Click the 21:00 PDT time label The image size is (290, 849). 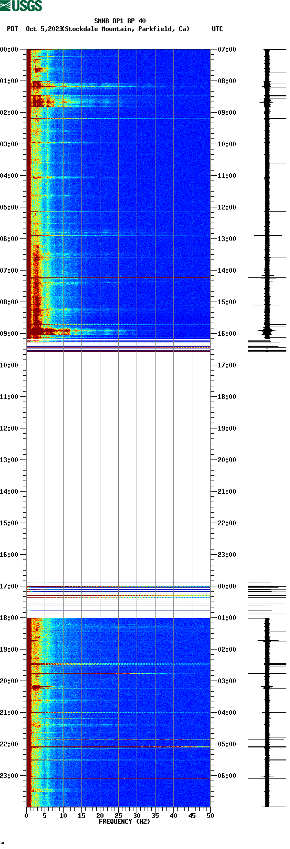pyautogui.click(x=9, y=713)
